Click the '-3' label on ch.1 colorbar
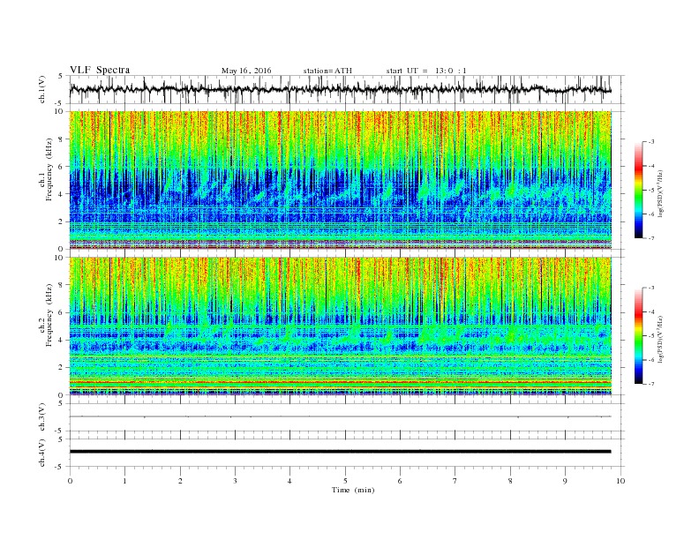Screen dimensions: 699x540 point(650,142)
